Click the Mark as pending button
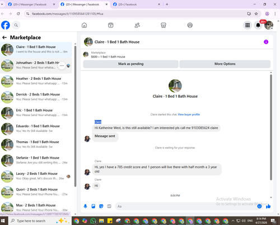This screenshot has width=280, height=225. pyautogui.click(x=131, y=64)
